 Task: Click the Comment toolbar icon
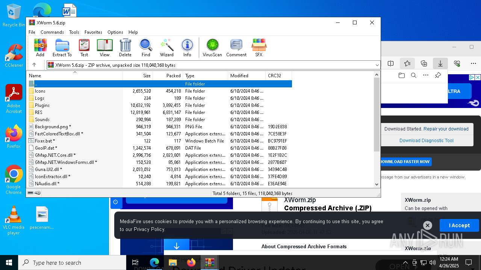236,48
